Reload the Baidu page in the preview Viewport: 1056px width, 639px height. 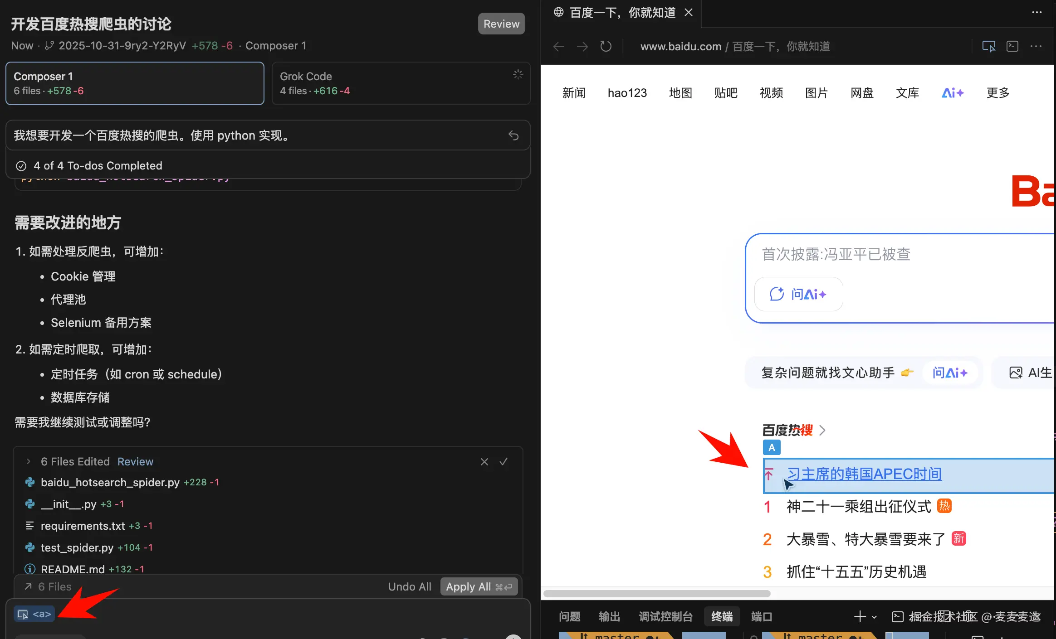pyautogui.click(x=606, y=46)
